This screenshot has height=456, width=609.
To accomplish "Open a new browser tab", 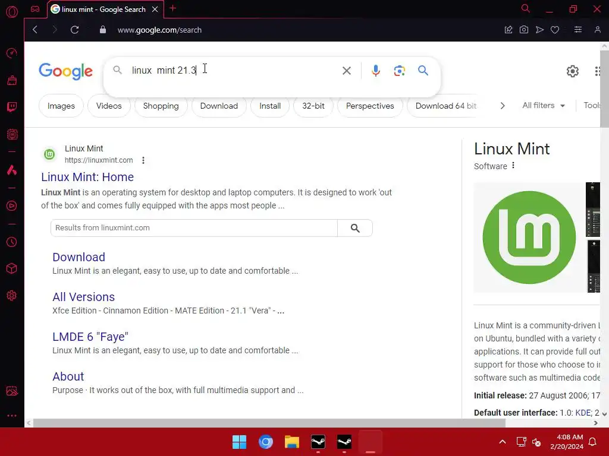I will [x=173, y=8].
